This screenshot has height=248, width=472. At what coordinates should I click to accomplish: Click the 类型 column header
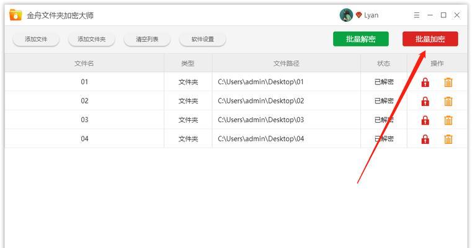(188, 63)
